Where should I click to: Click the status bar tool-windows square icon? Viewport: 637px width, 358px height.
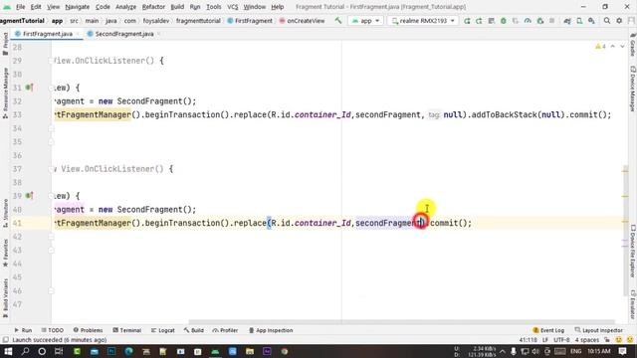tap(5, 340)
